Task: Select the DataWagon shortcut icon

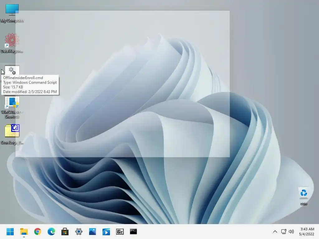Action: [x=12, y=40]
